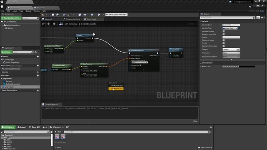Click in the Tooltip input field
This screenshot has height=150, width=267.
point(231,37)
